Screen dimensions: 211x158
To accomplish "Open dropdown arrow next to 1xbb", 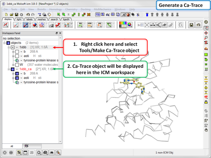I will coord(17,47).
